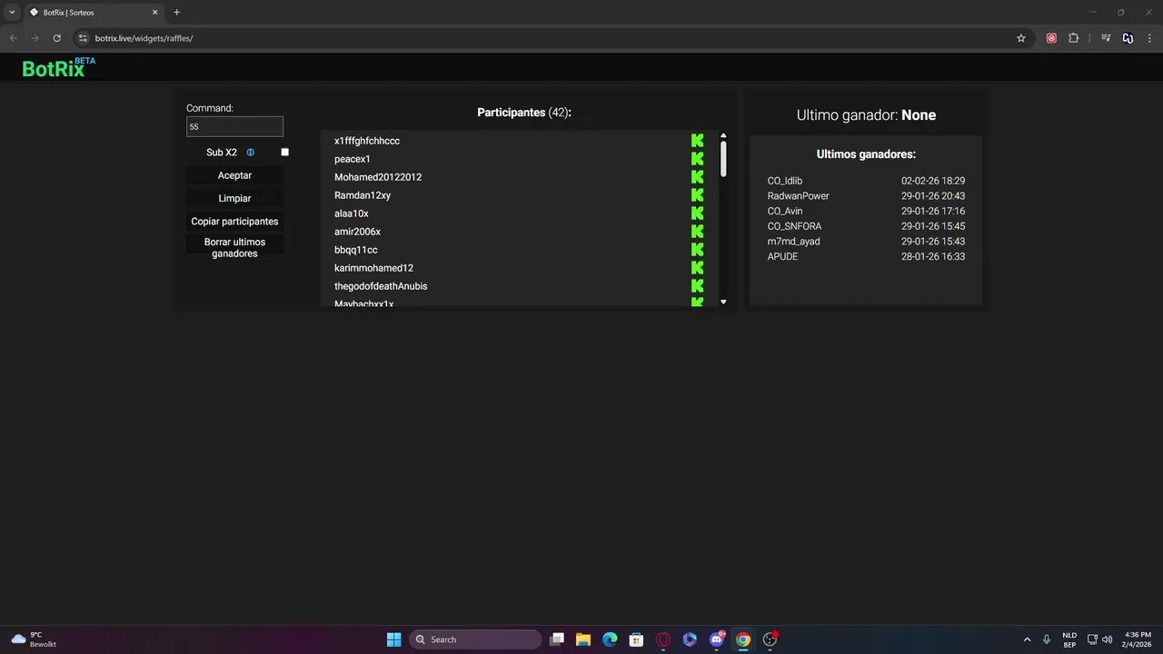Screen dimensions: 1163x654
Task: View site information icon in address bar
Action: [83, 38]
